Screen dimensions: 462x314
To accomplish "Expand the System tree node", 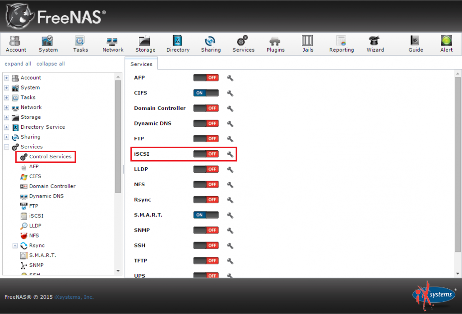I will click(6, 88).
